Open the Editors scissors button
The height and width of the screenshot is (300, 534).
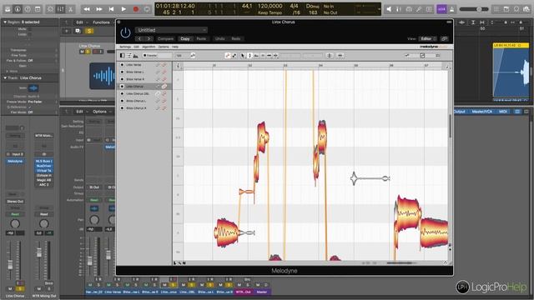(x=70, y=9)
